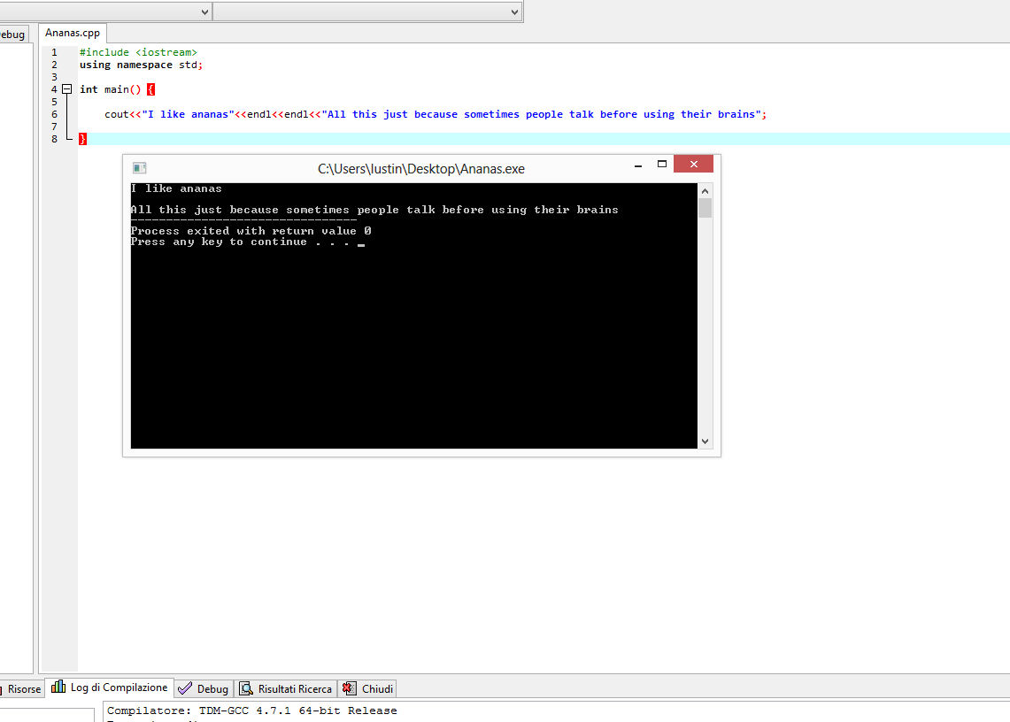Click the Ananas.exe console window icon
This screenshot has width=1010, height=722.
pos(139,168)
